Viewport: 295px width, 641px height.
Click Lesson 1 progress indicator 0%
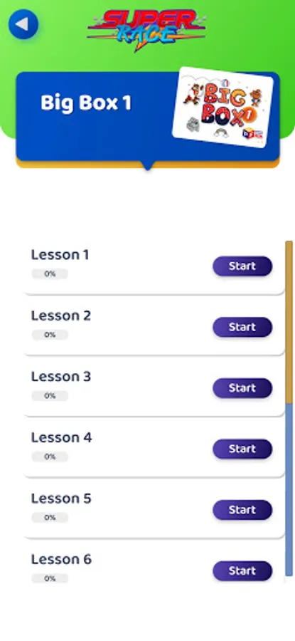click(50, 274)
